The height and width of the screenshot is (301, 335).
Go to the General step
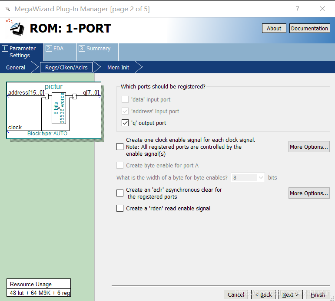pos(16,67)
